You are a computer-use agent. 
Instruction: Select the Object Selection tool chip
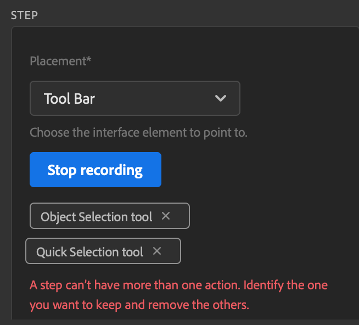[97, 217]
